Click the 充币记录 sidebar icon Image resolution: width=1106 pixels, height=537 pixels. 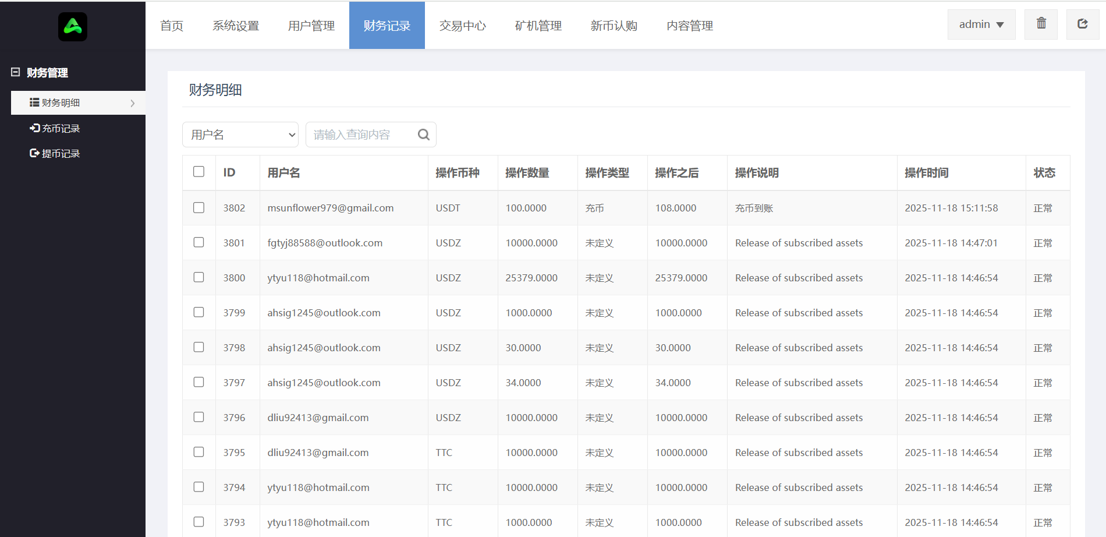point(34,128)
